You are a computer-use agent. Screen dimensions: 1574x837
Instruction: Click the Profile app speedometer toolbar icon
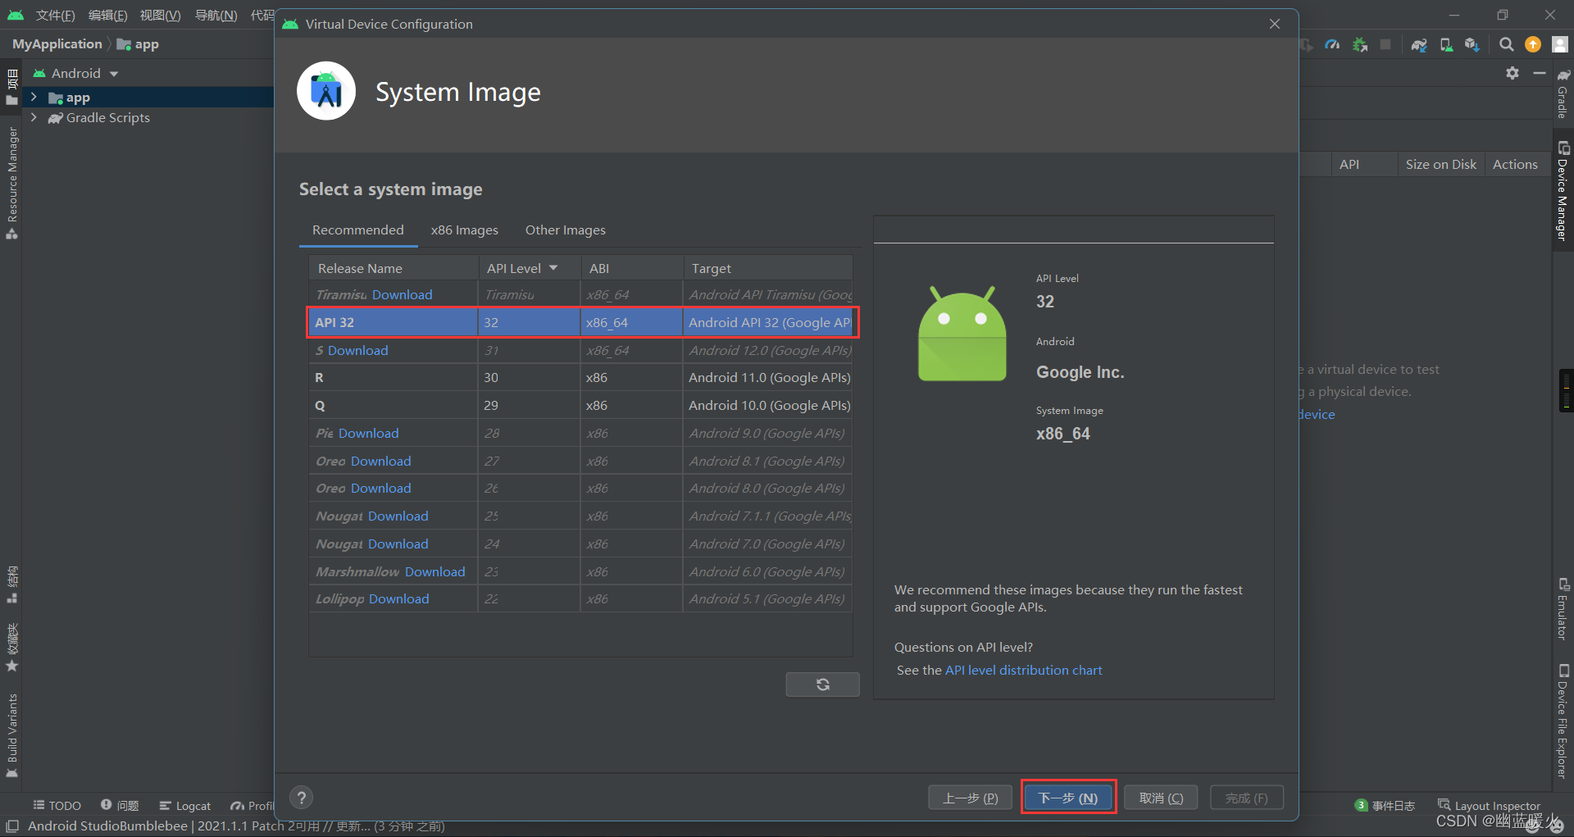pos(1332,44)
